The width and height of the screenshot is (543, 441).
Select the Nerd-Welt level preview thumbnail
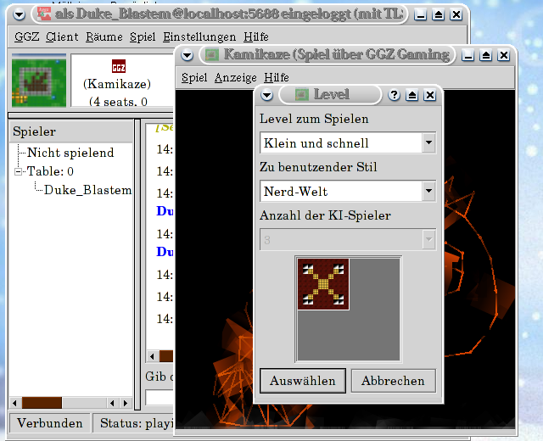323,284
